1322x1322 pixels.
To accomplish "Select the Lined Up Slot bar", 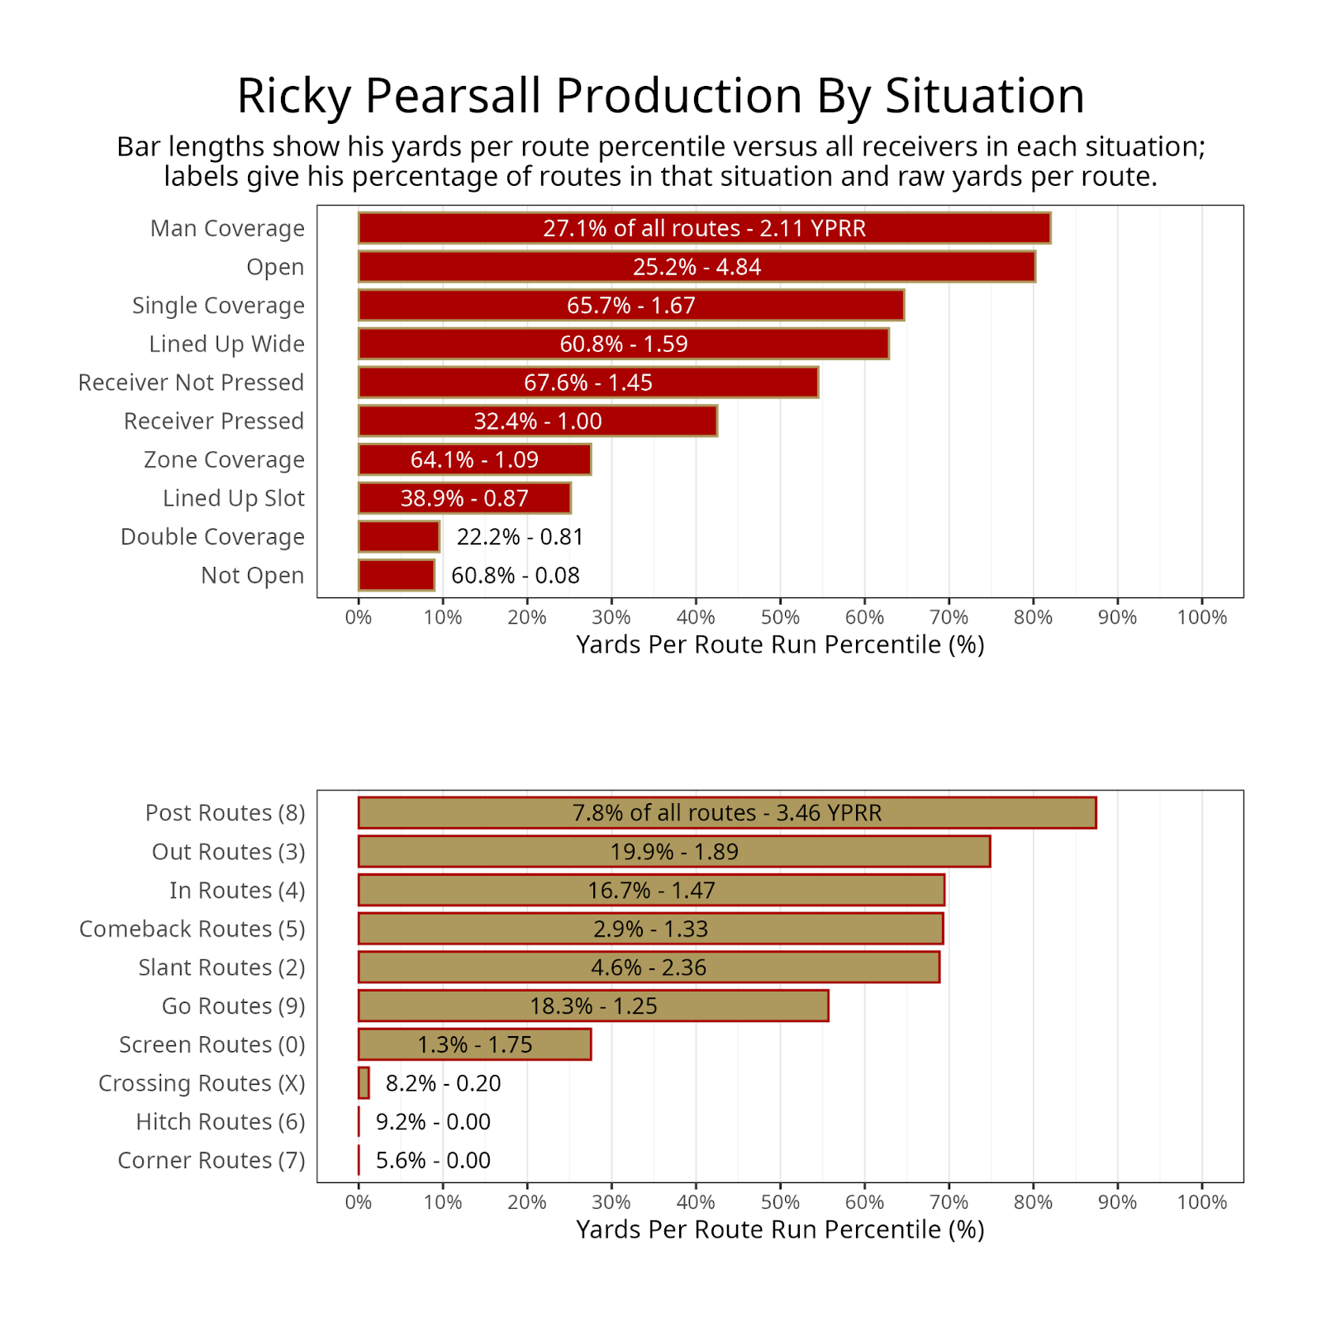I will pos(464,498).
